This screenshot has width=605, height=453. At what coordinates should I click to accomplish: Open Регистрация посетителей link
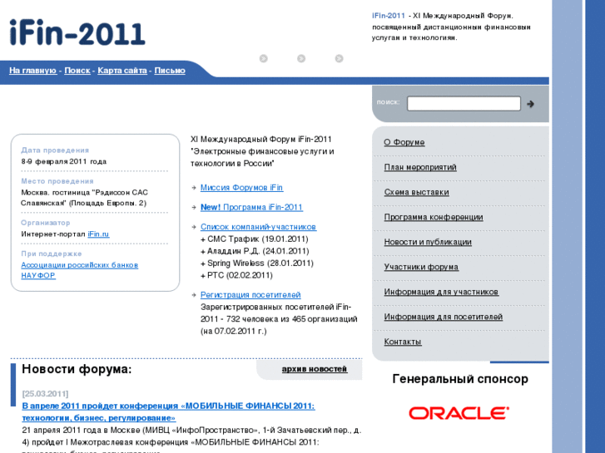pos(250,295)
